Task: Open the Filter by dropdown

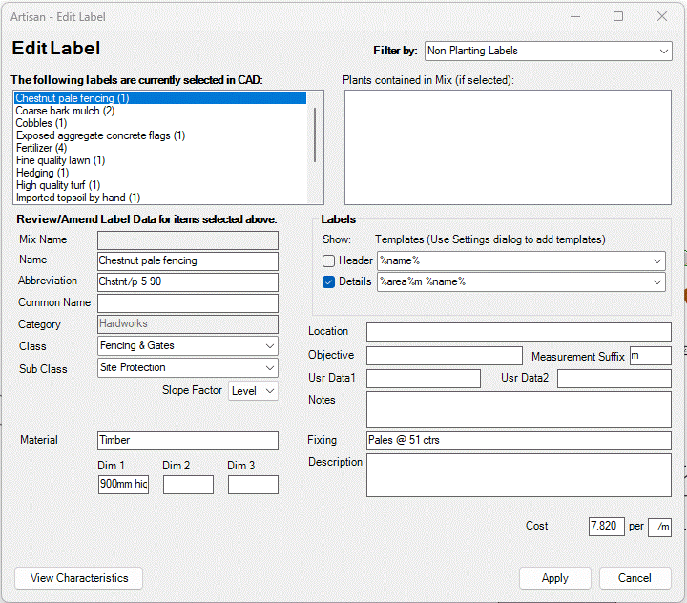Action: pyautogui.click(x=549, y=51)
